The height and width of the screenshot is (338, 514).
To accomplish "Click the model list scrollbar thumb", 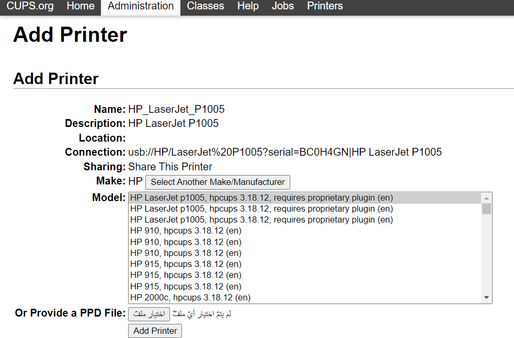I will pos(487,209).
